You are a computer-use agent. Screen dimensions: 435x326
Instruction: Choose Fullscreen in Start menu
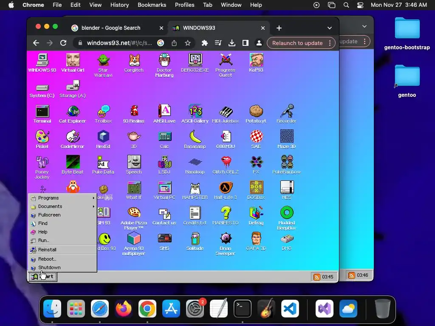pyautogui.click(x=63, y=215)
